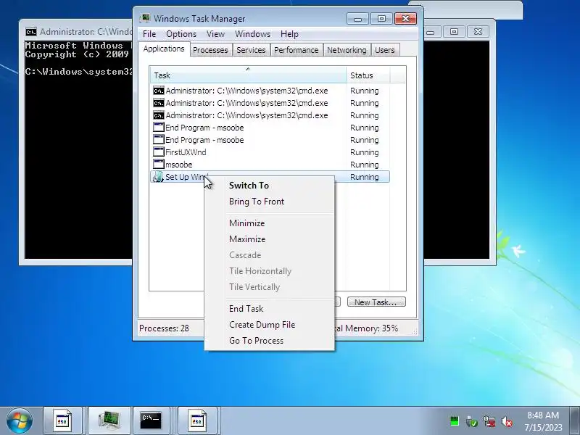This screenshot has width=580, height=435.
Task: Click Running status of the FirstUXWnd row
Action: click(365, 152)
